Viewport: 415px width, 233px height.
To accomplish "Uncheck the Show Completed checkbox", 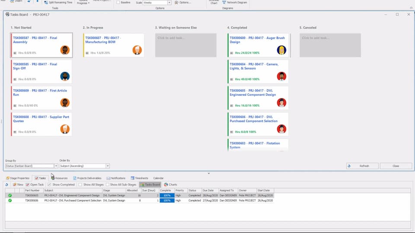I will pyautogui.click(x=49, y=185).
